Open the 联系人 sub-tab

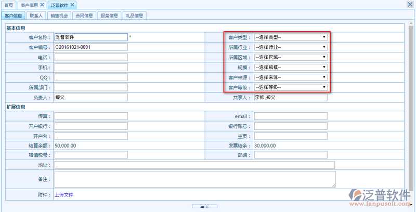point(36,16)
